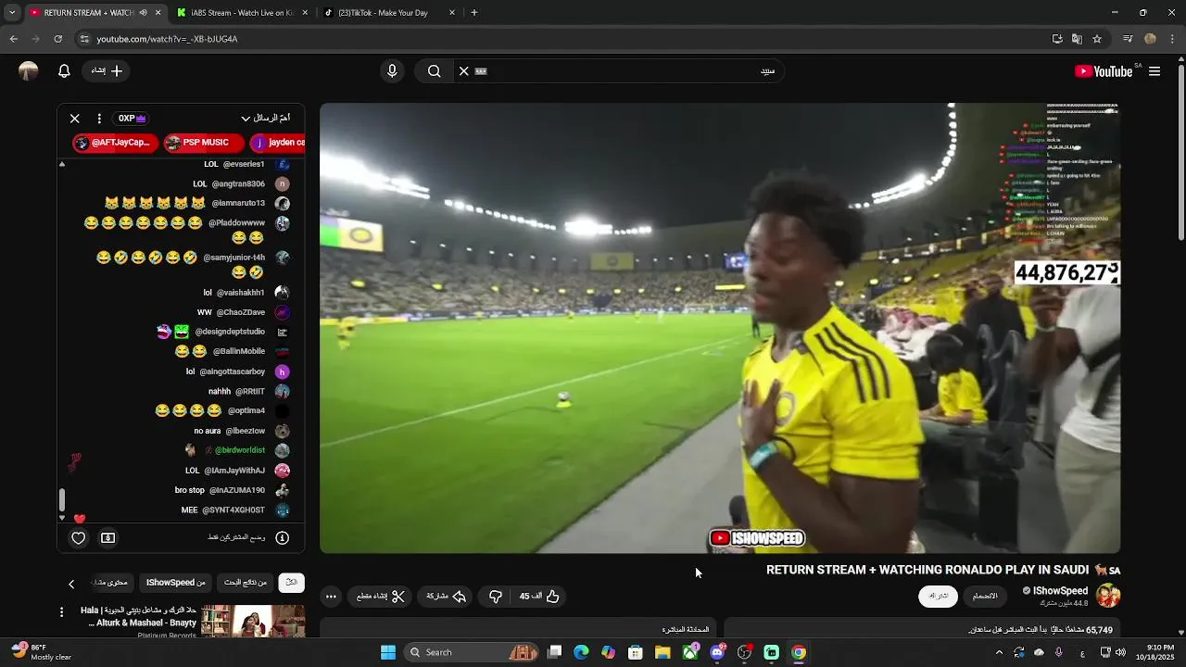The height and width of the screenshot is (667, 1186).
Task: Open three-dot menu of Hala Alturk video
Action: point(62,612)
